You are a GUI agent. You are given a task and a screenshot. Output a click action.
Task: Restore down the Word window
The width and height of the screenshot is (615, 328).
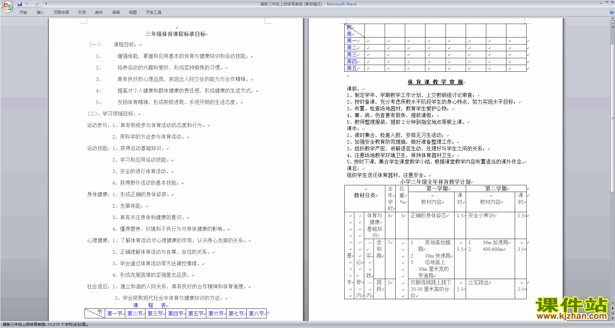click(607, 3)
